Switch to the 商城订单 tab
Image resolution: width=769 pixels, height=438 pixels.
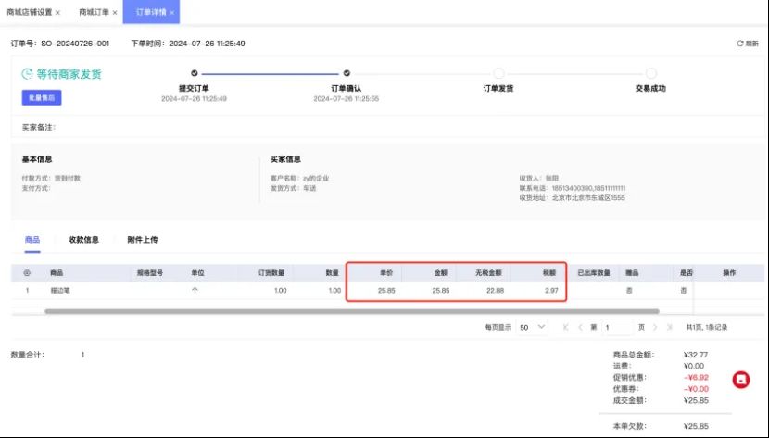pos(93,13)
